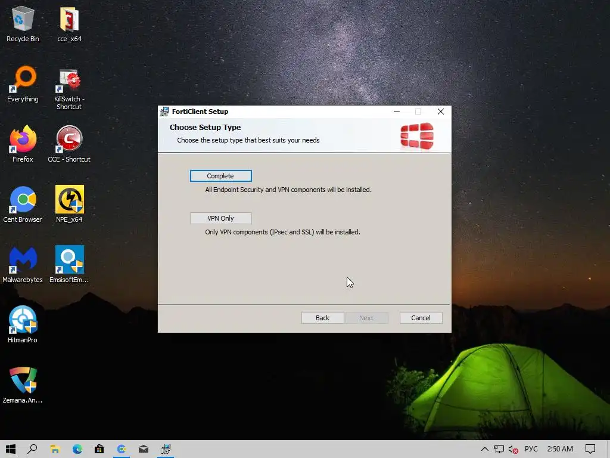610x458 pixels.
Task: Click the FortiClient installer taskbar icon
Action: pos(166,449)
